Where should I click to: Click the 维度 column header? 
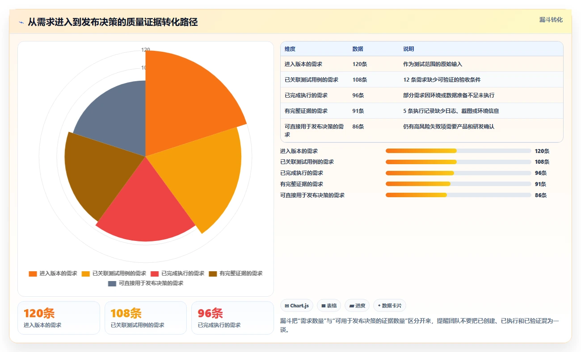[290, 49]
